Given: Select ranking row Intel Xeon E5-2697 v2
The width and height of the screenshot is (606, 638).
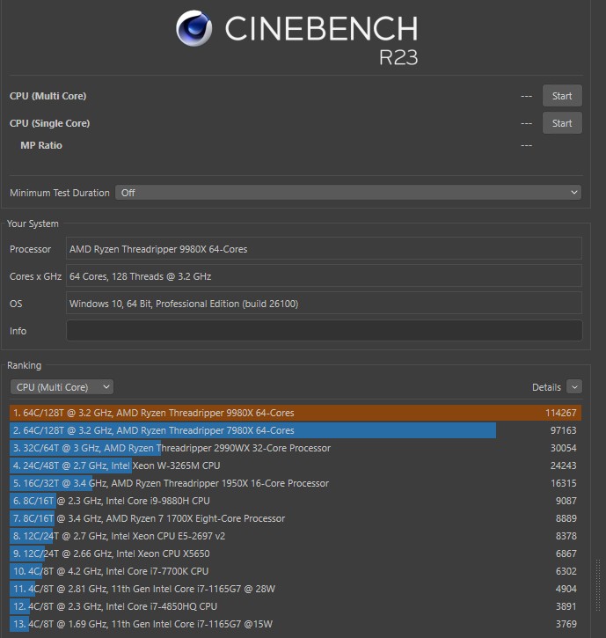Looking at the screenshot, I should (296, 536).
